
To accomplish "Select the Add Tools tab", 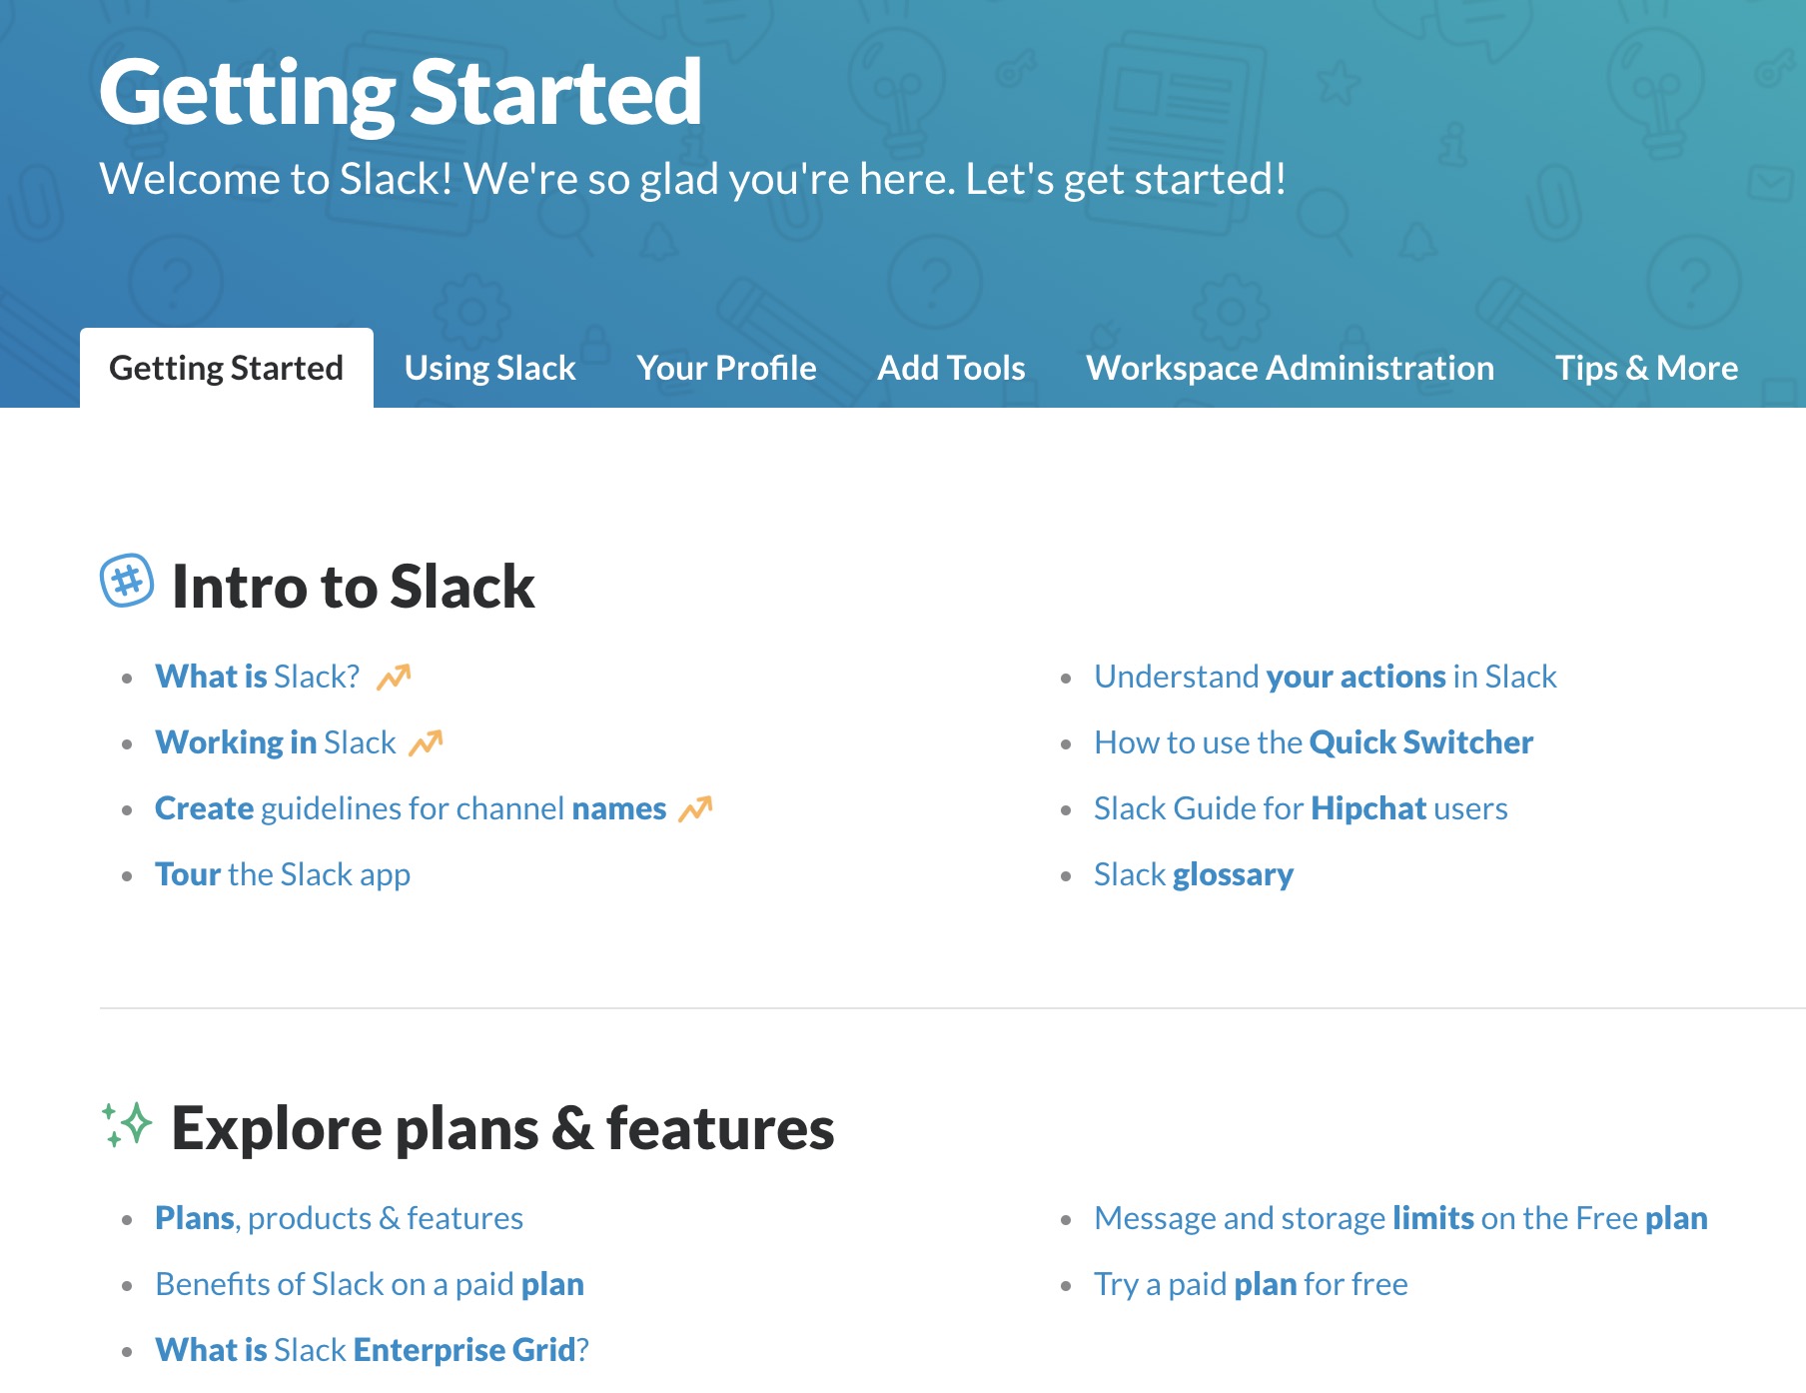I will point(950,367).
